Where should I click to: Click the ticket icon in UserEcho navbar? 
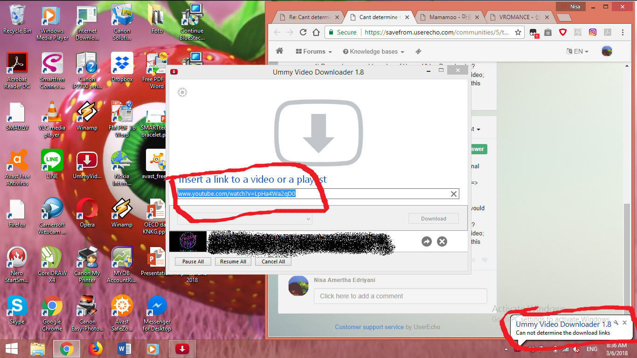[418, 51]
